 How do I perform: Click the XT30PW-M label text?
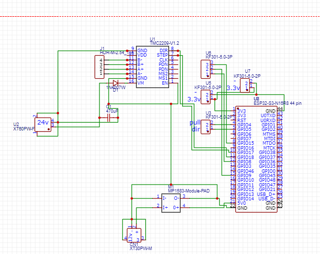click(x=141, y=248)
